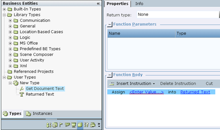Expand the Predefined BE Types folder
This screenshot has width=220, height=130.
[10, 49]
